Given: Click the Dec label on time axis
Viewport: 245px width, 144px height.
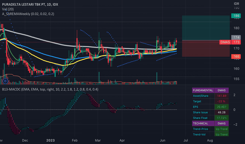Looking at the screenshot, I should point(25,140).
